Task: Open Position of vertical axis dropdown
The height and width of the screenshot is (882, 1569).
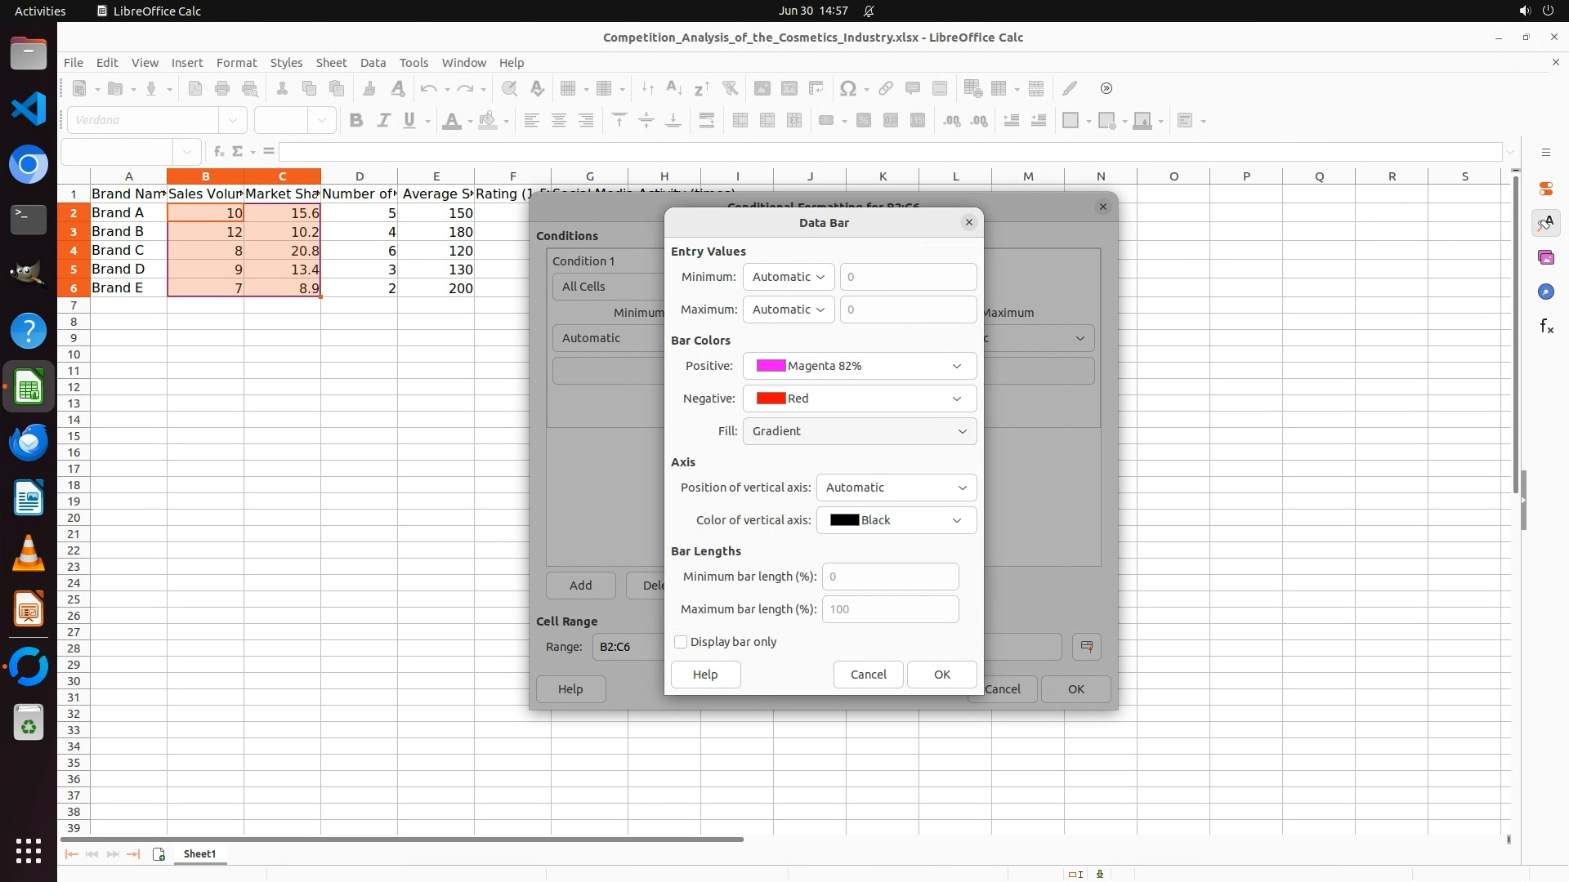Action: (x=896, y=488)
